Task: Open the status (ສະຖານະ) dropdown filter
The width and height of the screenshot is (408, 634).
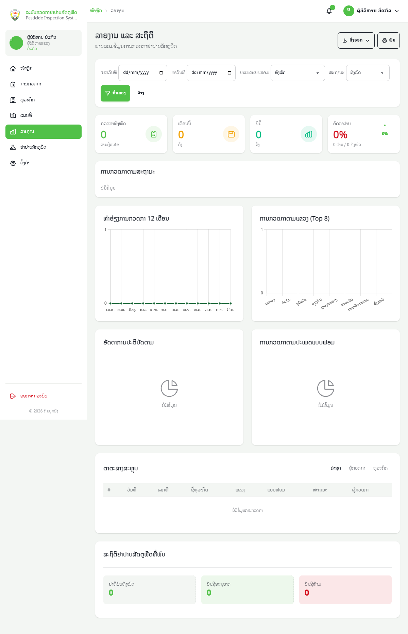Action: (368, 73)
